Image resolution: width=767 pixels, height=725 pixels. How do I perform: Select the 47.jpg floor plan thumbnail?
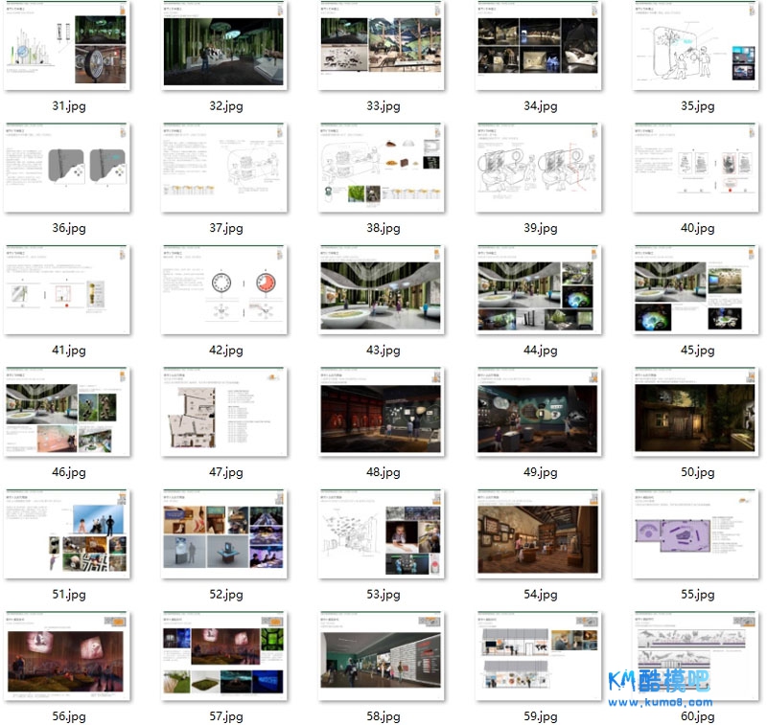coord(224,414)
